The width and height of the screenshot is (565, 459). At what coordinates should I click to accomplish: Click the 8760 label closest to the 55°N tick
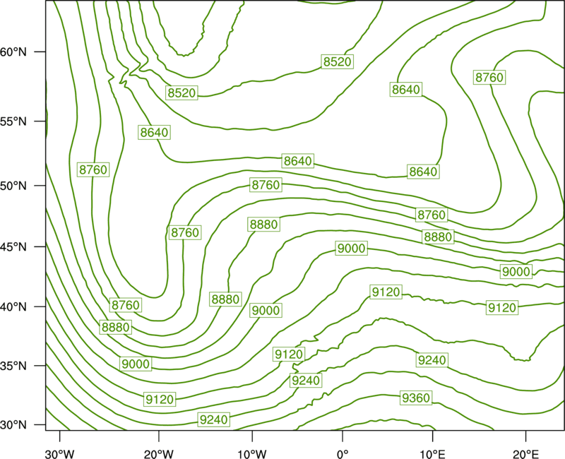coord(93,169)
